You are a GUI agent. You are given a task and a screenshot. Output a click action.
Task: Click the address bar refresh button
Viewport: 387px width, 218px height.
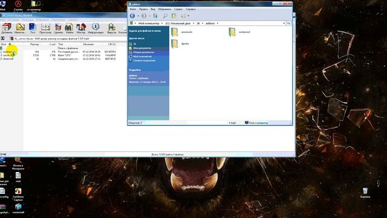289,23
